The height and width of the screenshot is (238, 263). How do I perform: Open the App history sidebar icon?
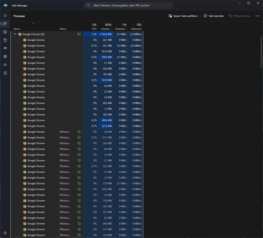(x=5, y=40)
